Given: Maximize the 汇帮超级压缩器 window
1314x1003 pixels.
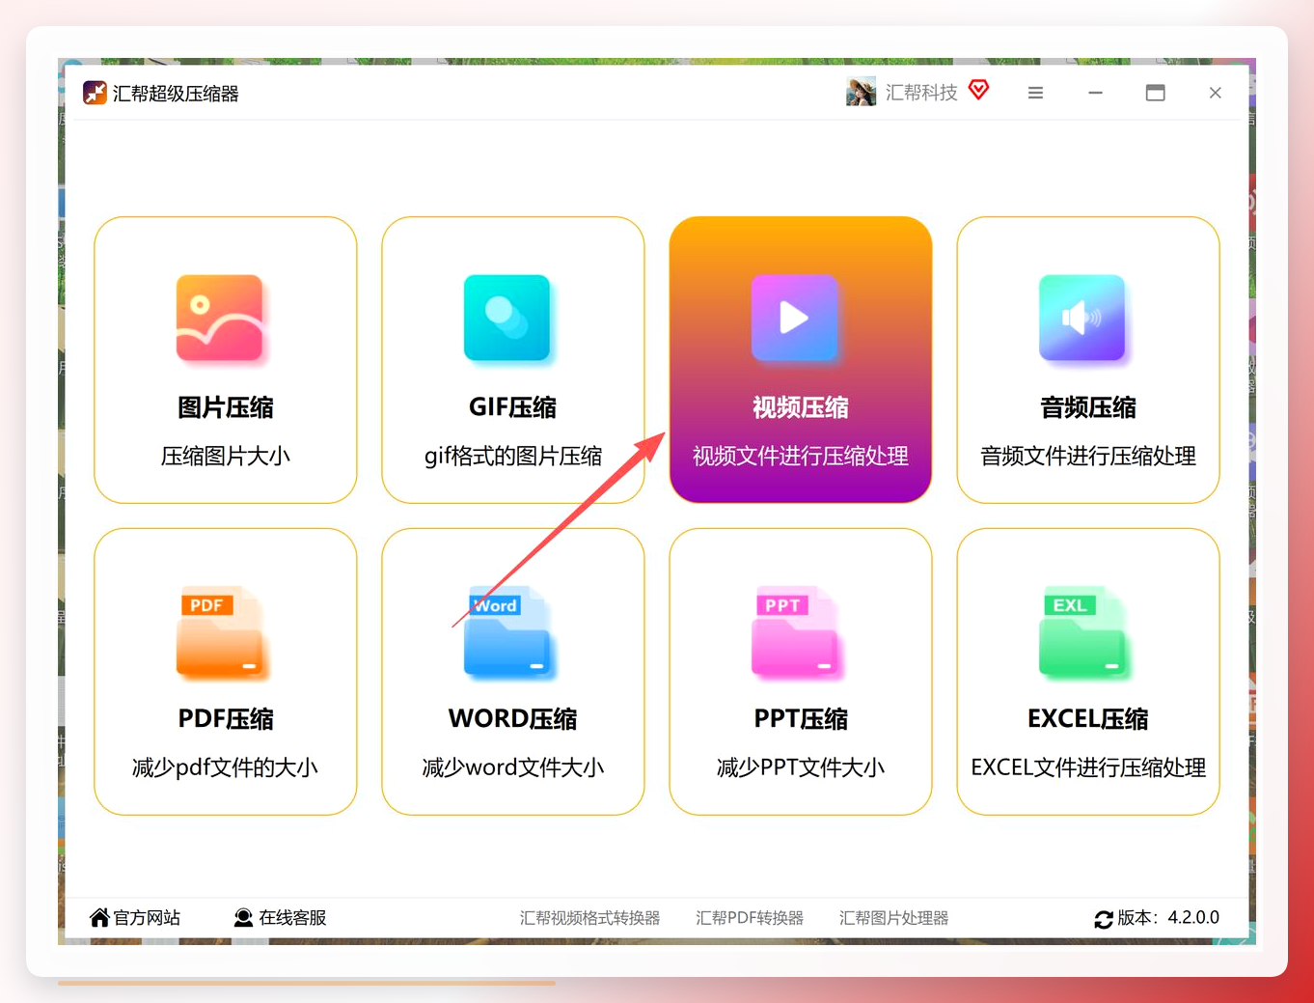Looking at the screenshot, I should pos(1155,93).
